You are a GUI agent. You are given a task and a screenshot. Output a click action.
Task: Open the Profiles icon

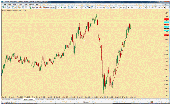coord(8,8)
